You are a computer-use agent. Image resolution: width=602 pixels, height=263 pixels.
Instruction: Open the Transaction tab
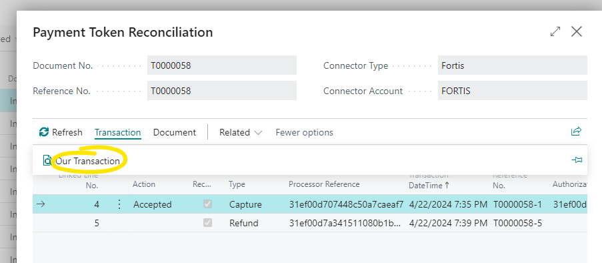pyautogui.click(x=118, y=132)
